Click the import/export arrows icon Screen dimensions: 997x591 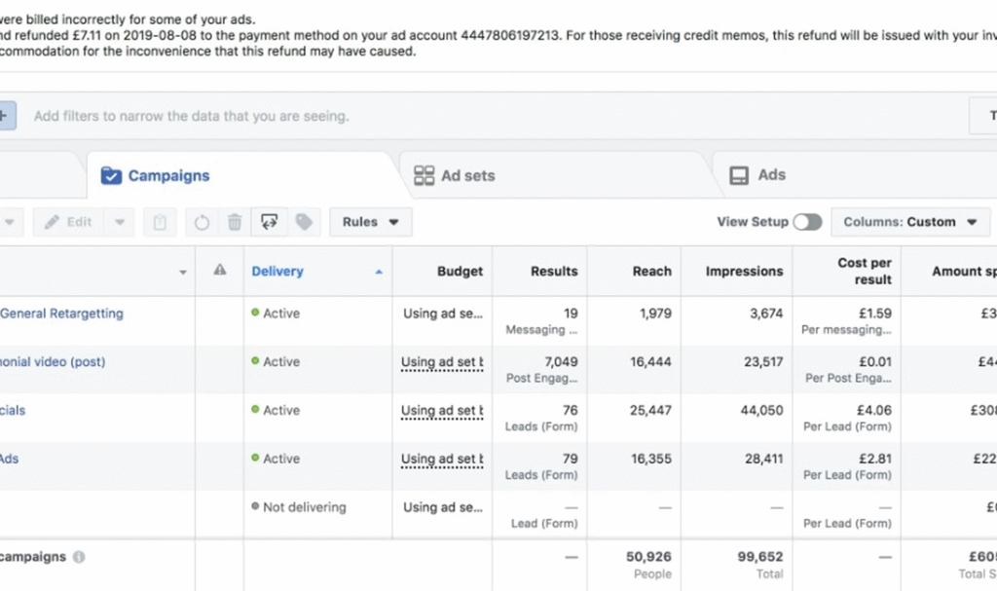[x=269, y=222]
